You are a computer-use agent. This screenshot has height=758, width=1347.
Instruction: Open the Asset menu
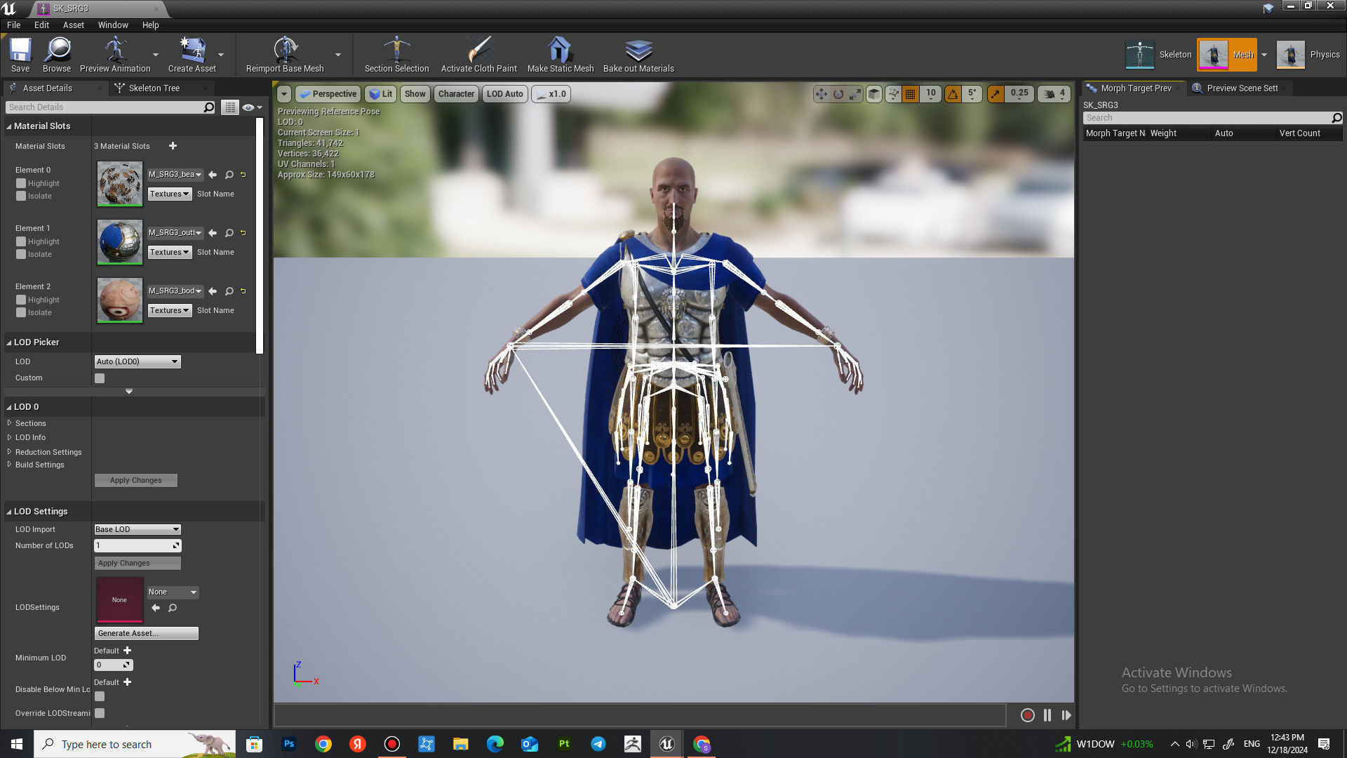[73, 25]
